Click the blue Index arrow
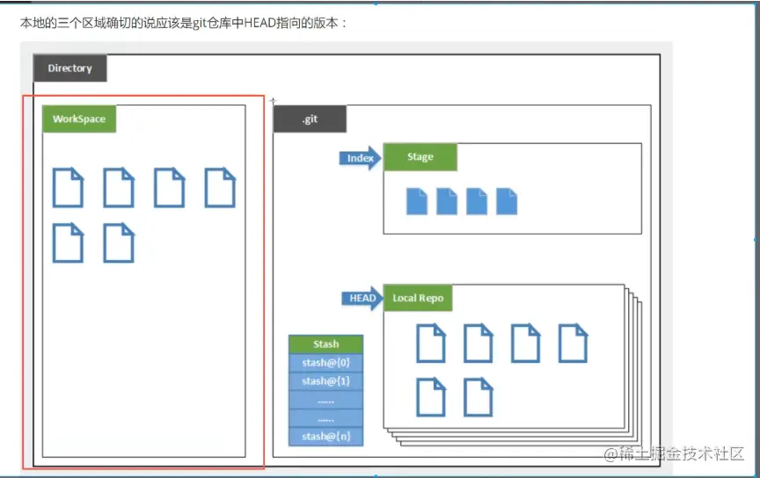This screenshot has height=478, width=760. click(360, 158)
